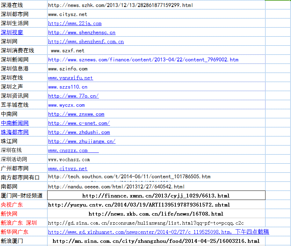
Task: Open the http://www.zhdushi.com link
Action: point(79,132)
